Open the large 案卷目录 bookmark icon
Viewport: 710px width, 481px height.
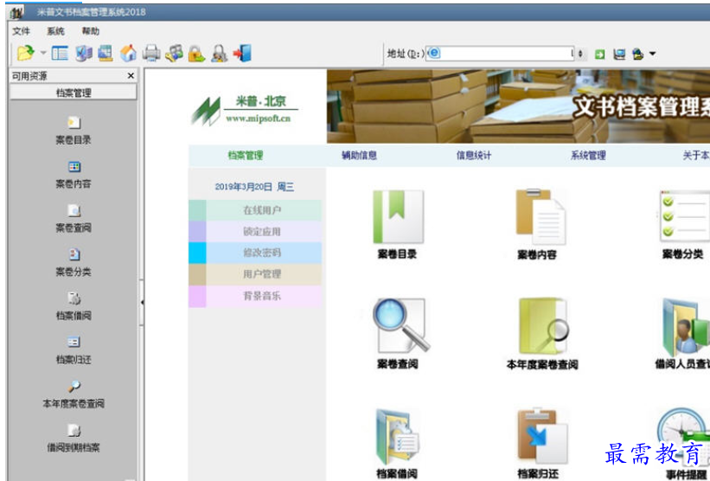pyautogui.click(x=398, y=216)
